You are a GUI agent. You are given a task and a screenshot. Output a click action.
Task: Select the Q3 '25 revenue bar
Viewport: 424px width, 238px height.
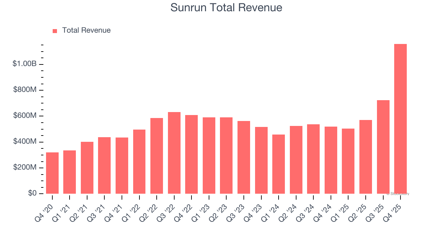click(x=383, y=147)
